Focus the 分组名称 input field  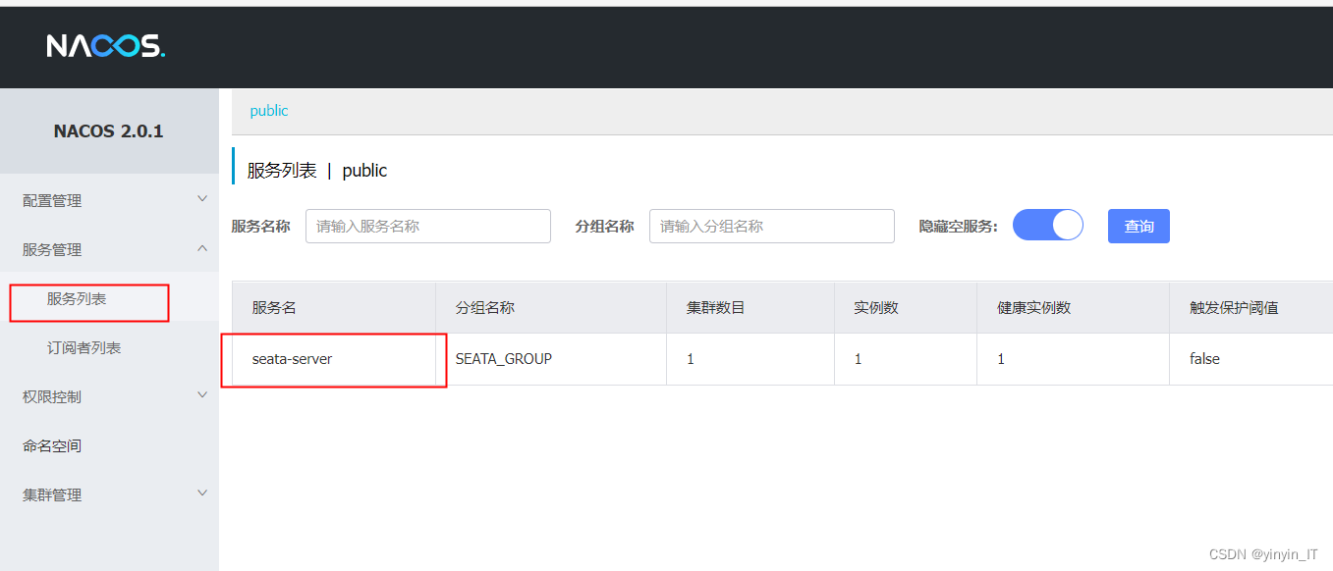(x=772, y=226)
